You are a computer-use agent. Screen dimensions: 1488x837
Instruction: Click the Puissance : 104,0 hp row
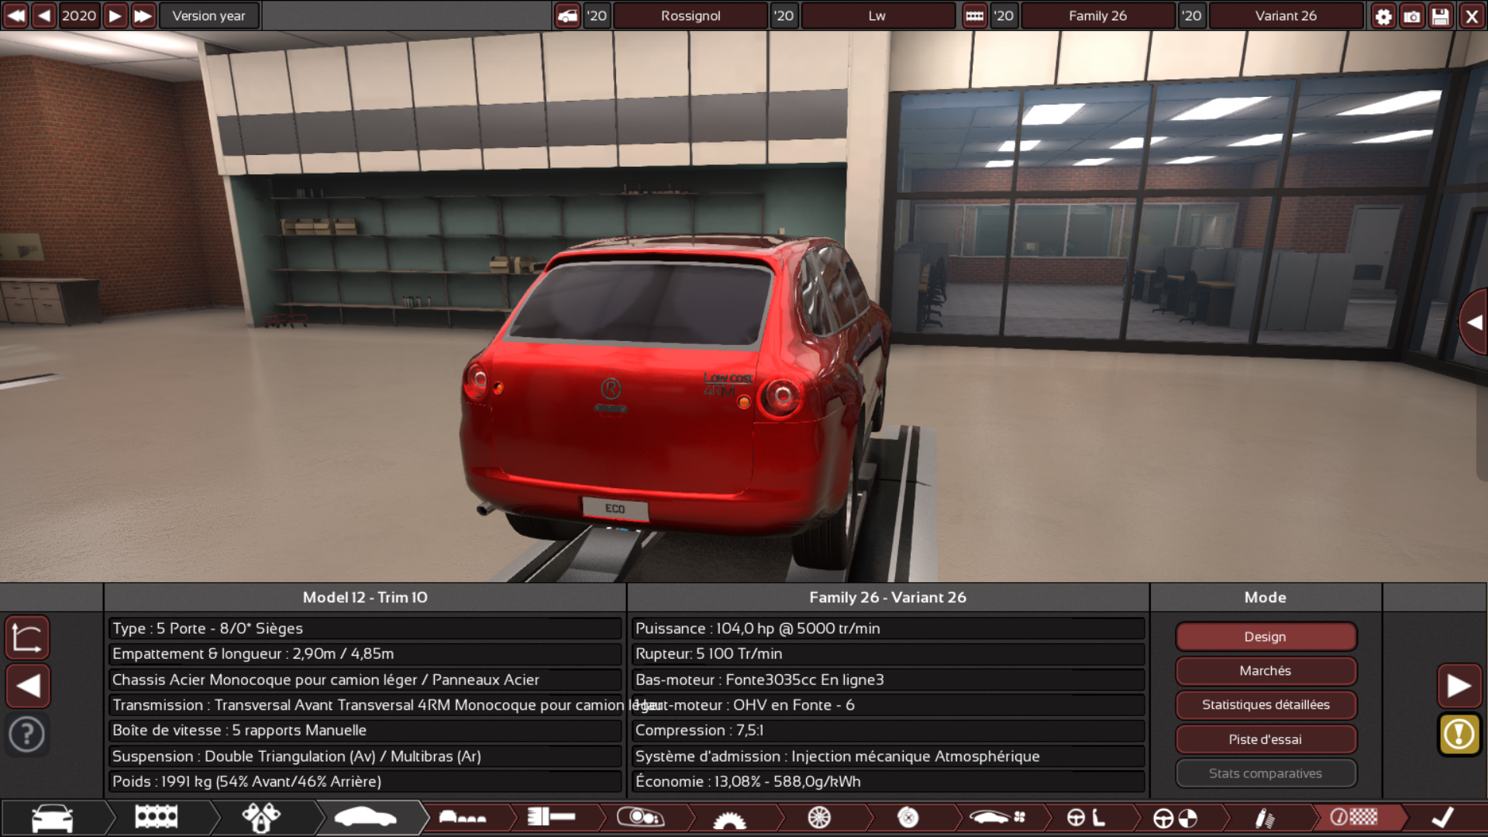[888, 629]
